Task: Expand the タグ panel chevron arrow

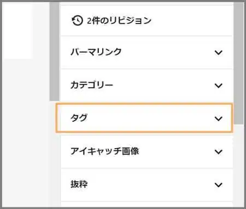Action: click(218, 119)
